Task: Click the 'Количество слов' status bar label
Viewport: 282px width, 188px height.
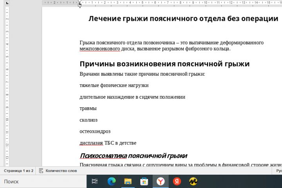Action: click(61, 171)
